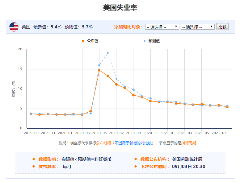Toggle the 预测值 series in the legend
This screenshot has width=240, height=182.
(154, 41)
